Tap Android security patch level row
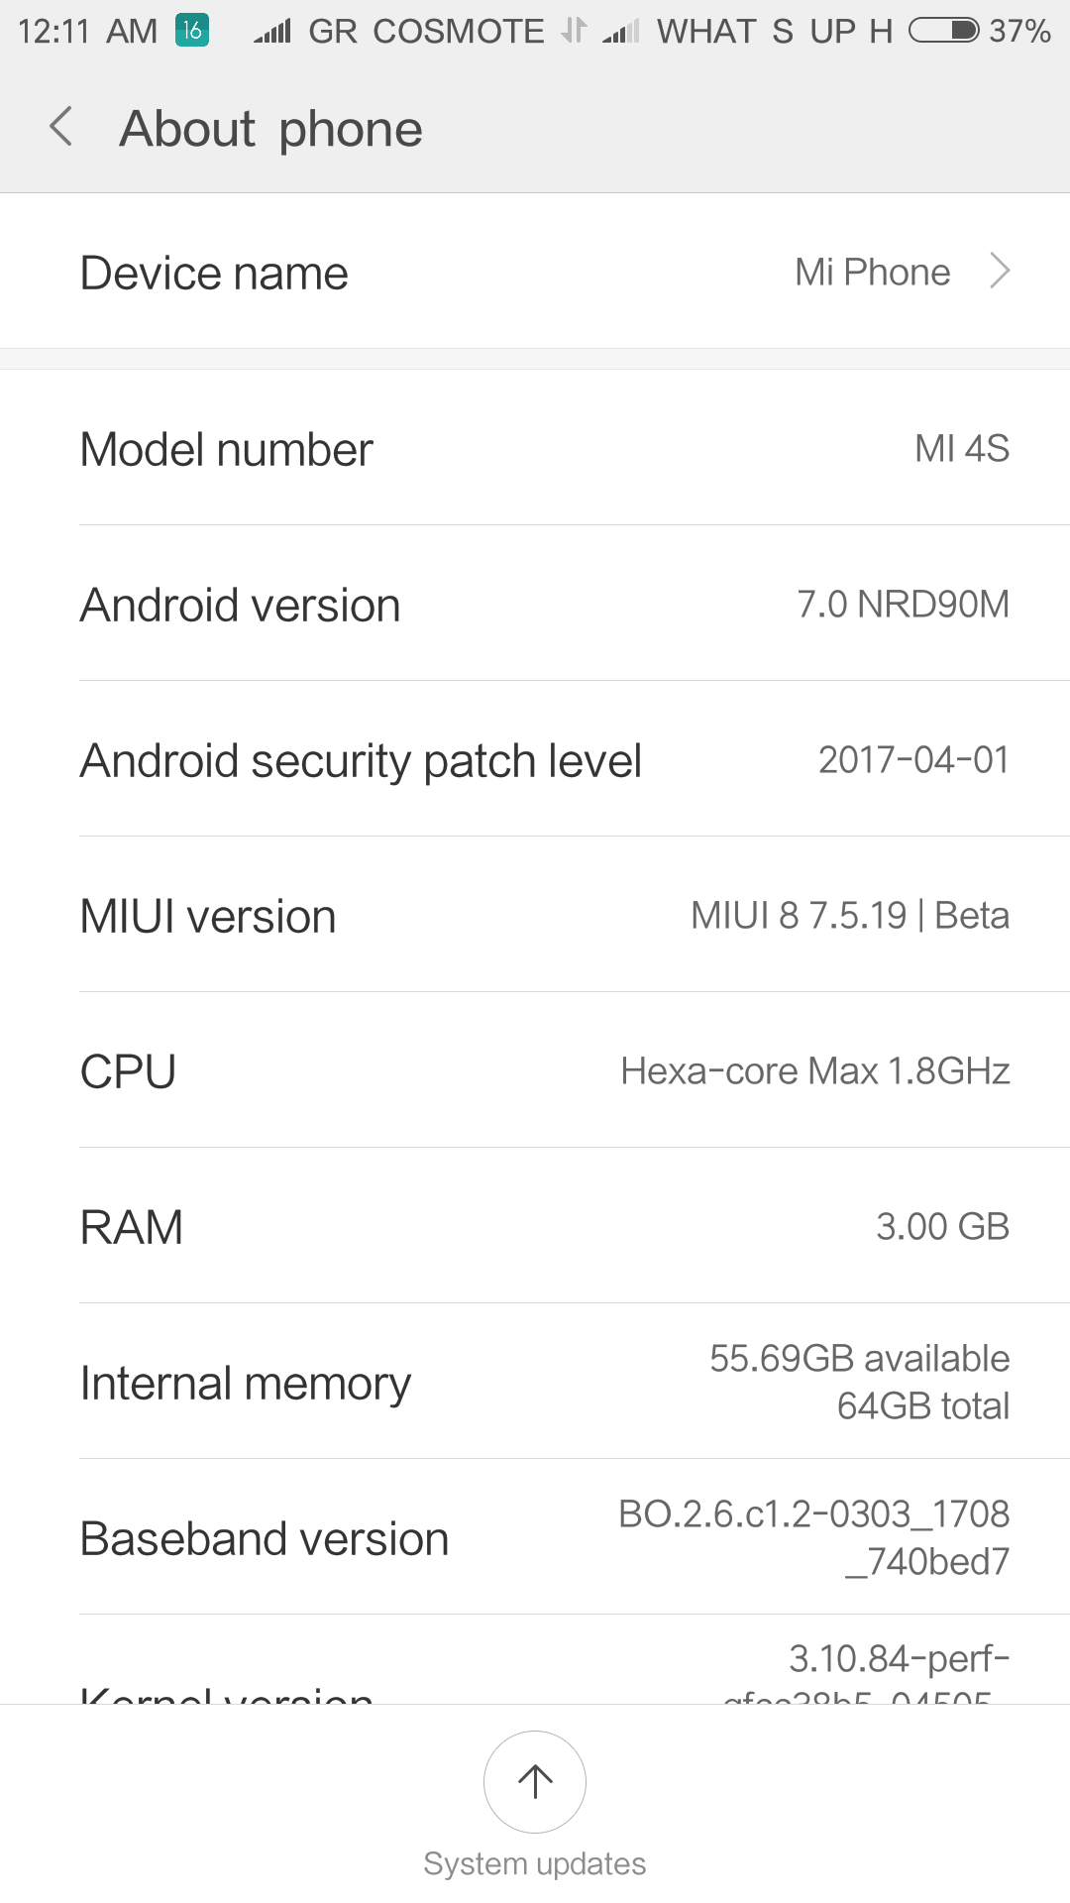Screen dimensions: 1070x1903 (535, 759)
